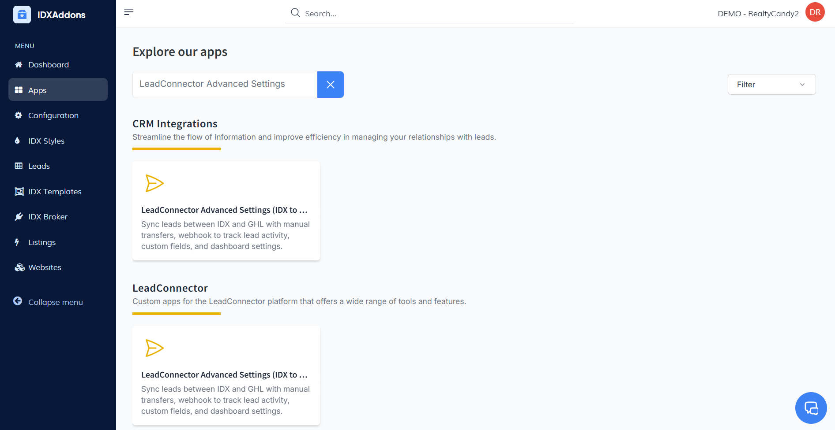Screen dimensions: 835x430
Task: Click the paper plane icon under LeadConnector section
Action: [154, 348]
